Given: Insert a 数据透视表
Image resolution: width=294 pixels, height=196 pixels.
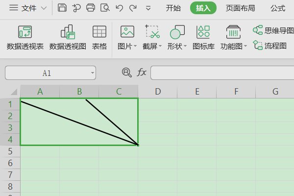Looking at the screenshot, I should (25, 38).
